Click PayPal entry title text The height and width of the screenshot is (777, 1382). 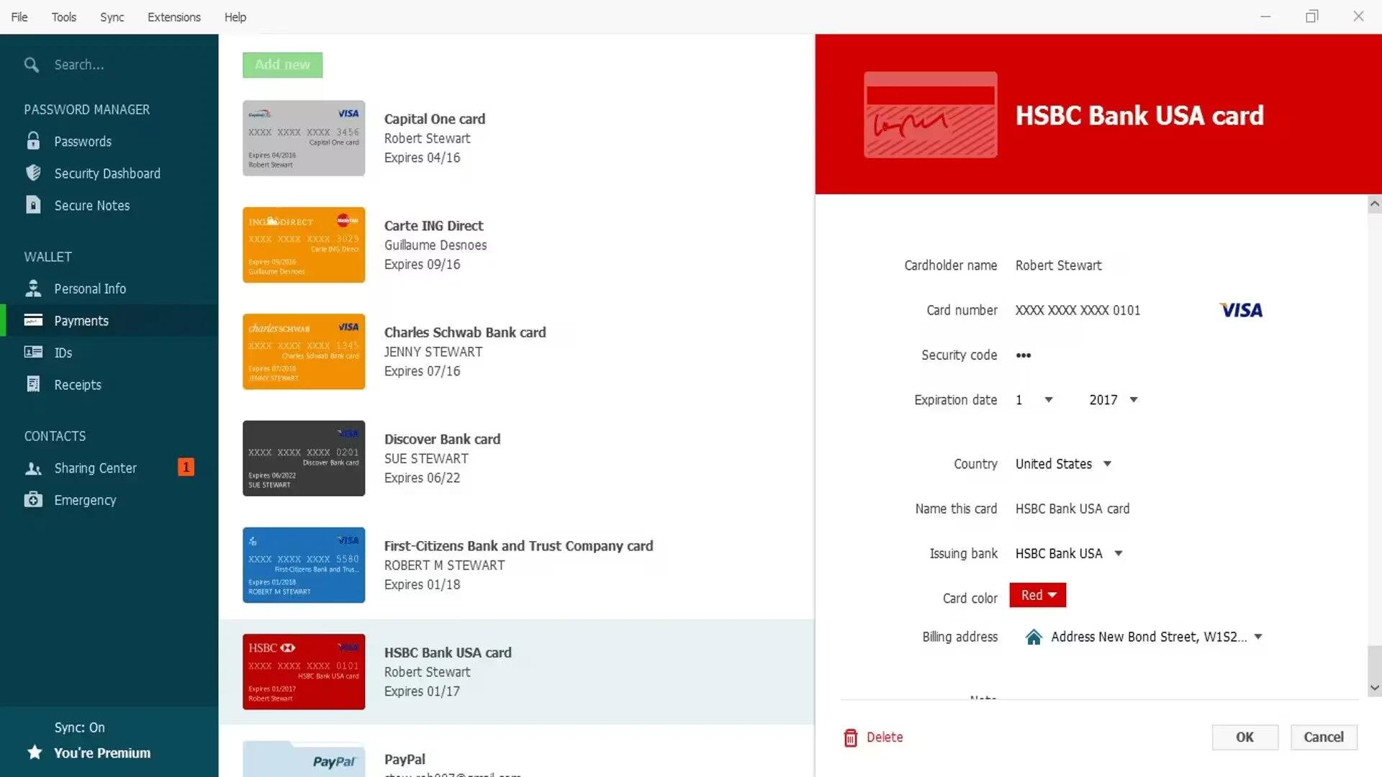pos(405,759)
